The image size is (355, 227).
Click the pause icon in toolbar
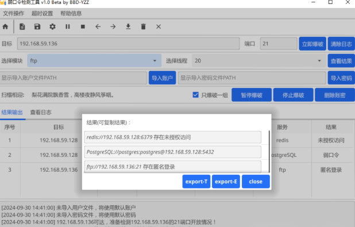(68, 27)
